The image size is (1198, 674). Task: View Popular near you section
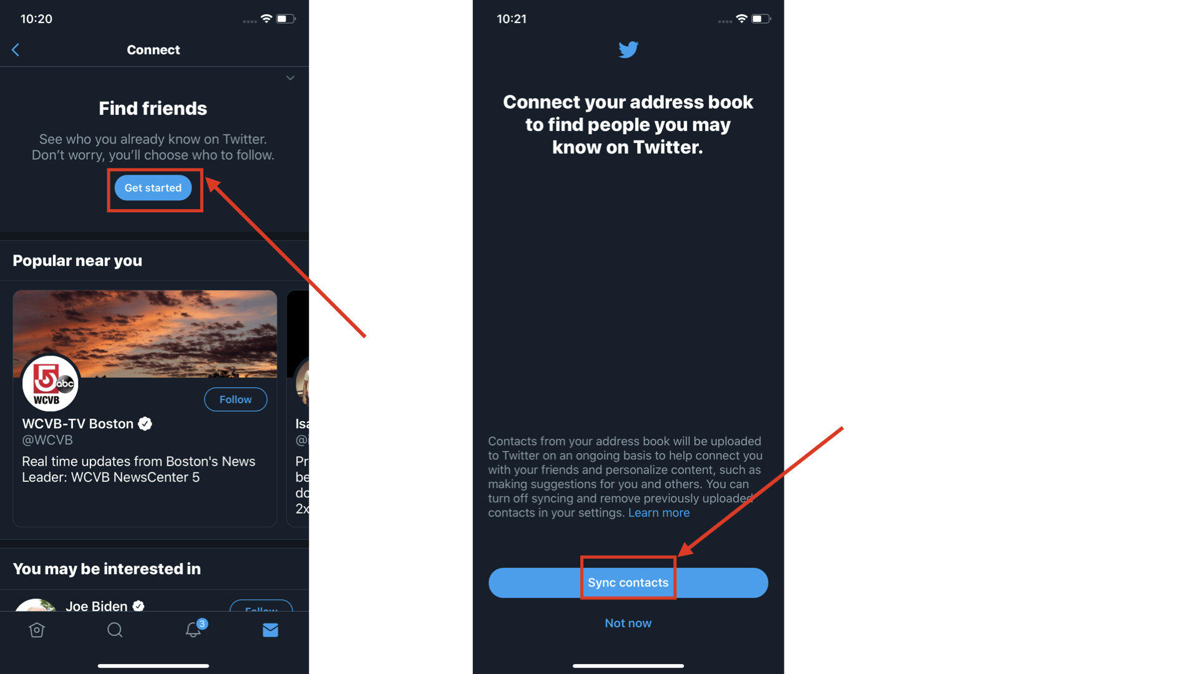pyautogui.click(x=77, y=261)
